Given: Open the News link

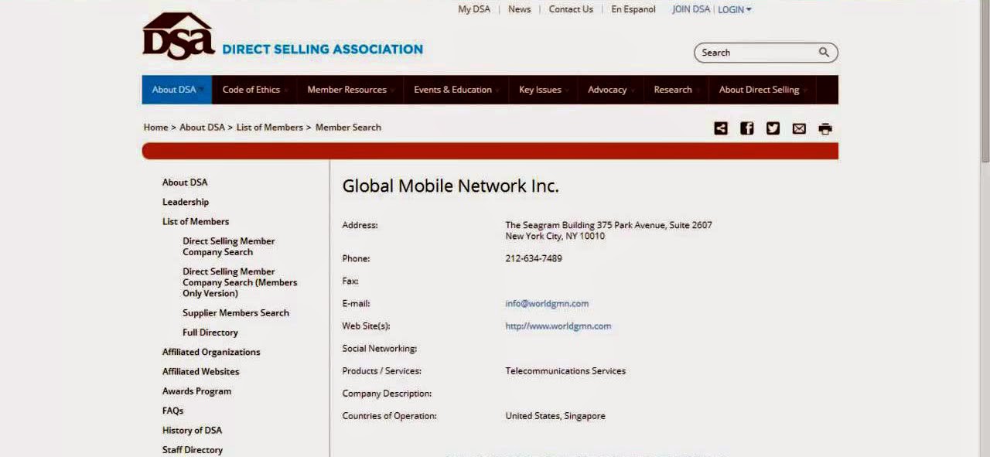Looking at the screenshot, I should coord(520,9).
